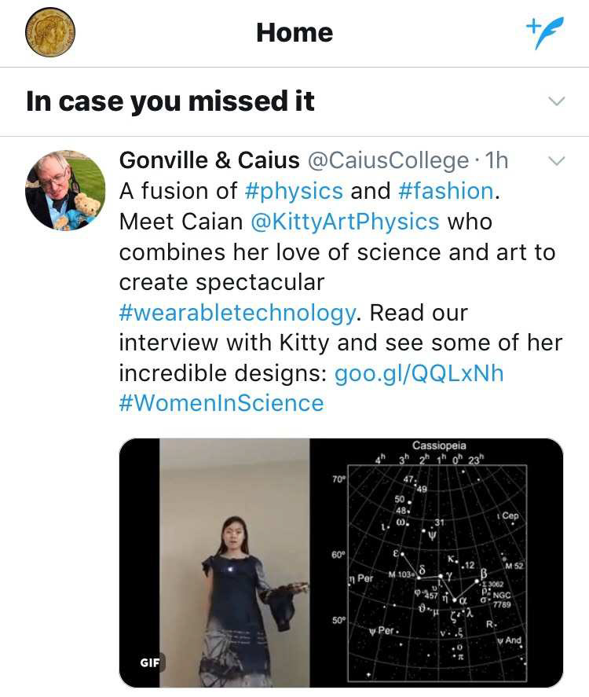This screenshot has height=697, width=589.
Task: Open the profile menu via coin avatar
Action: (x=50, y=33)
